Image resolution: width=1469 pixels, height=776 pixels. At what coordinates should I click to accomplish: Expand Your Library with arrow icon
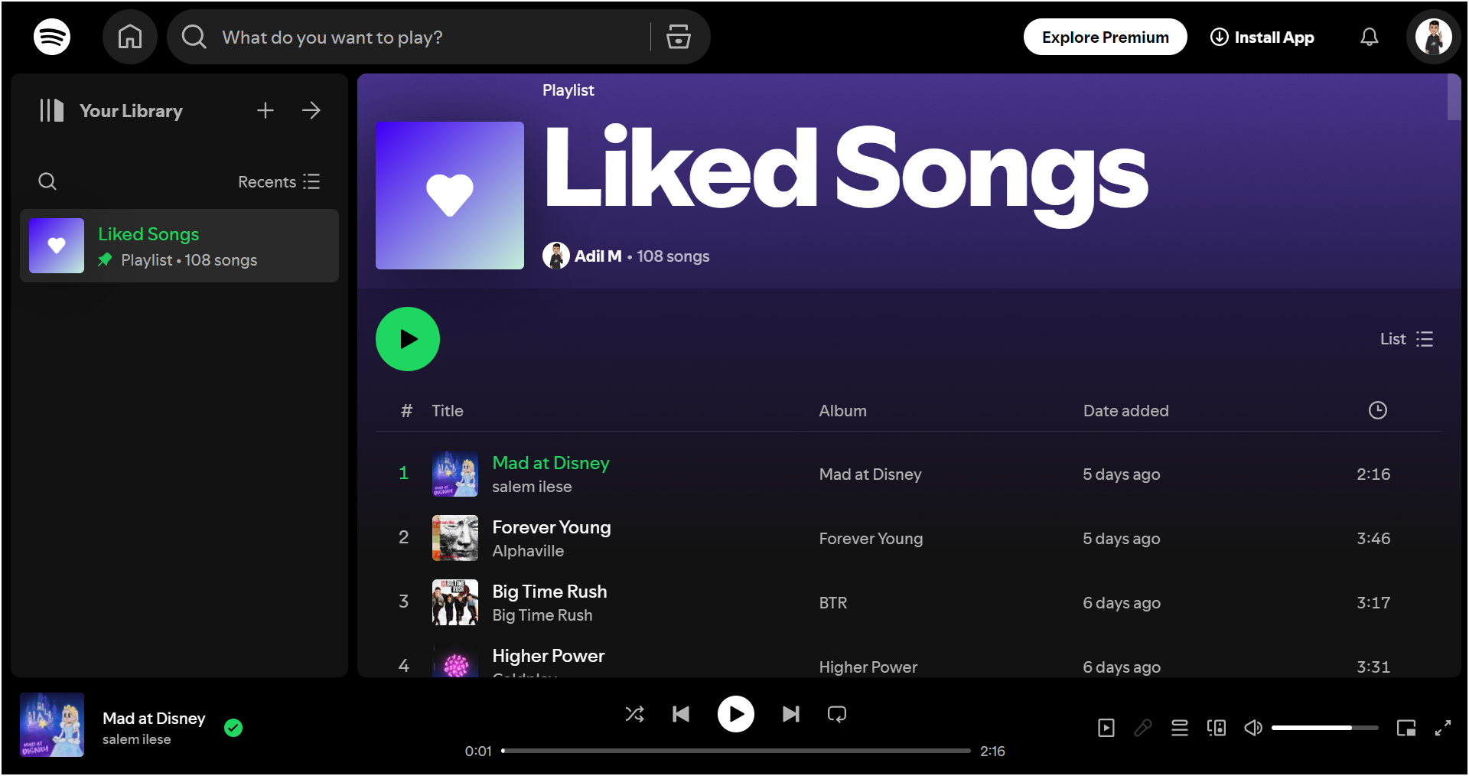tap(311, 110)
